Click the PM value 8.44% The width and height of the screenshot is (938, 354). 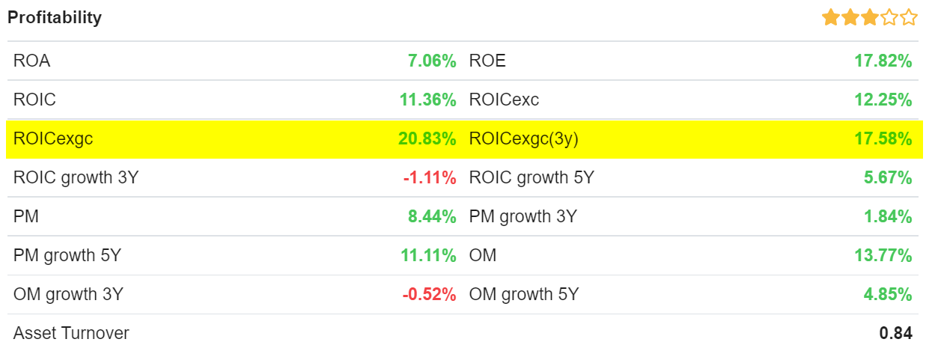[432, 217]
